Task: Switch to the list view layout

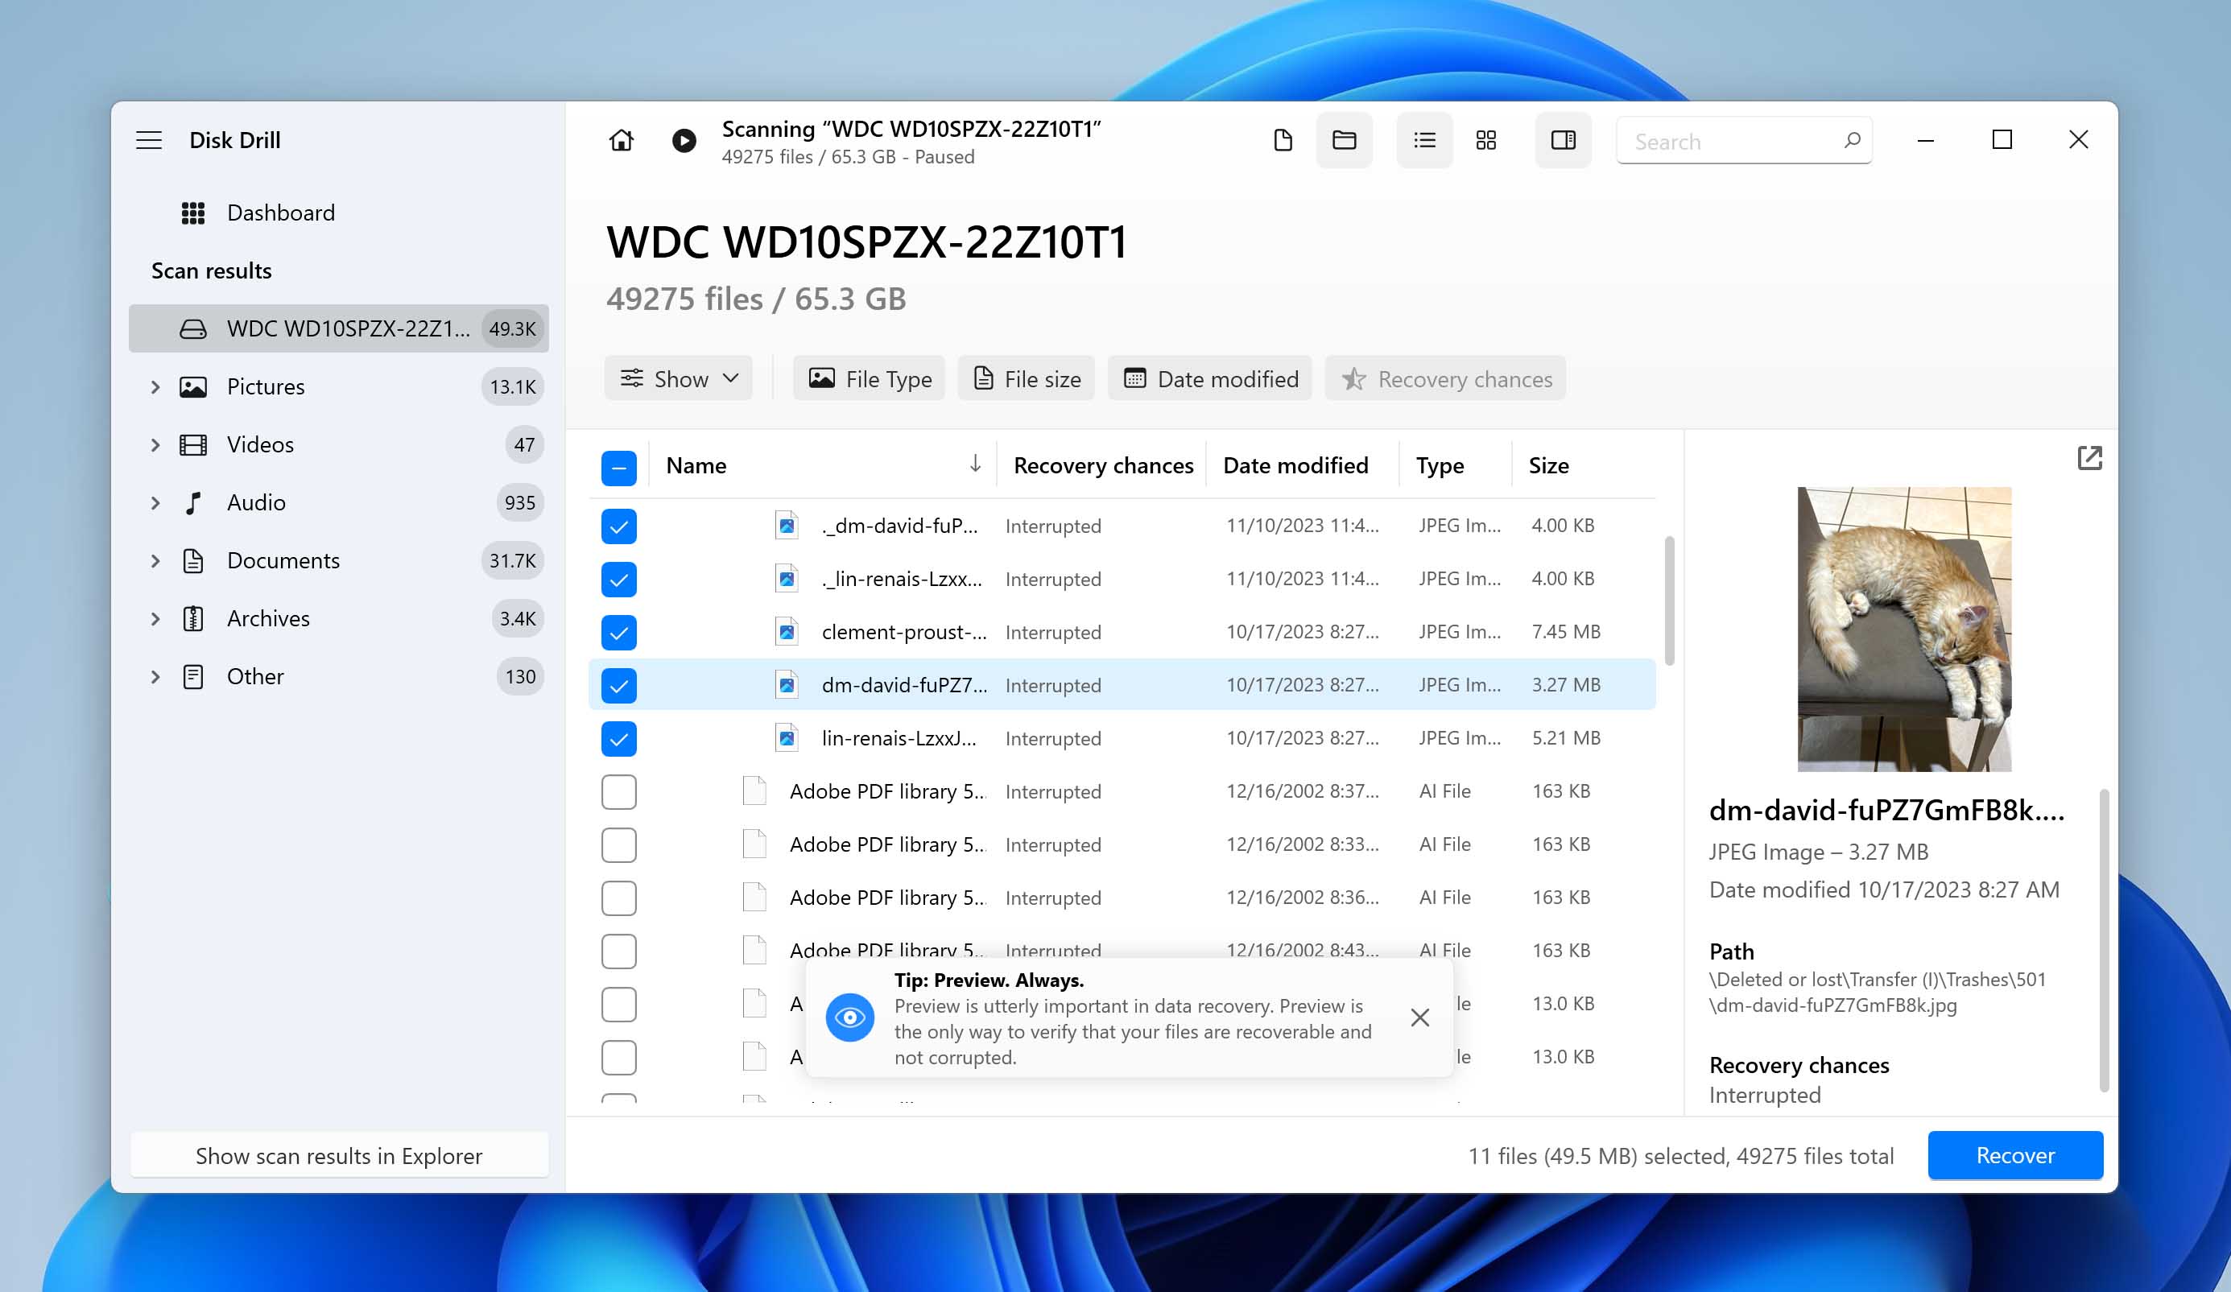Action: (x=1423, y=140)
